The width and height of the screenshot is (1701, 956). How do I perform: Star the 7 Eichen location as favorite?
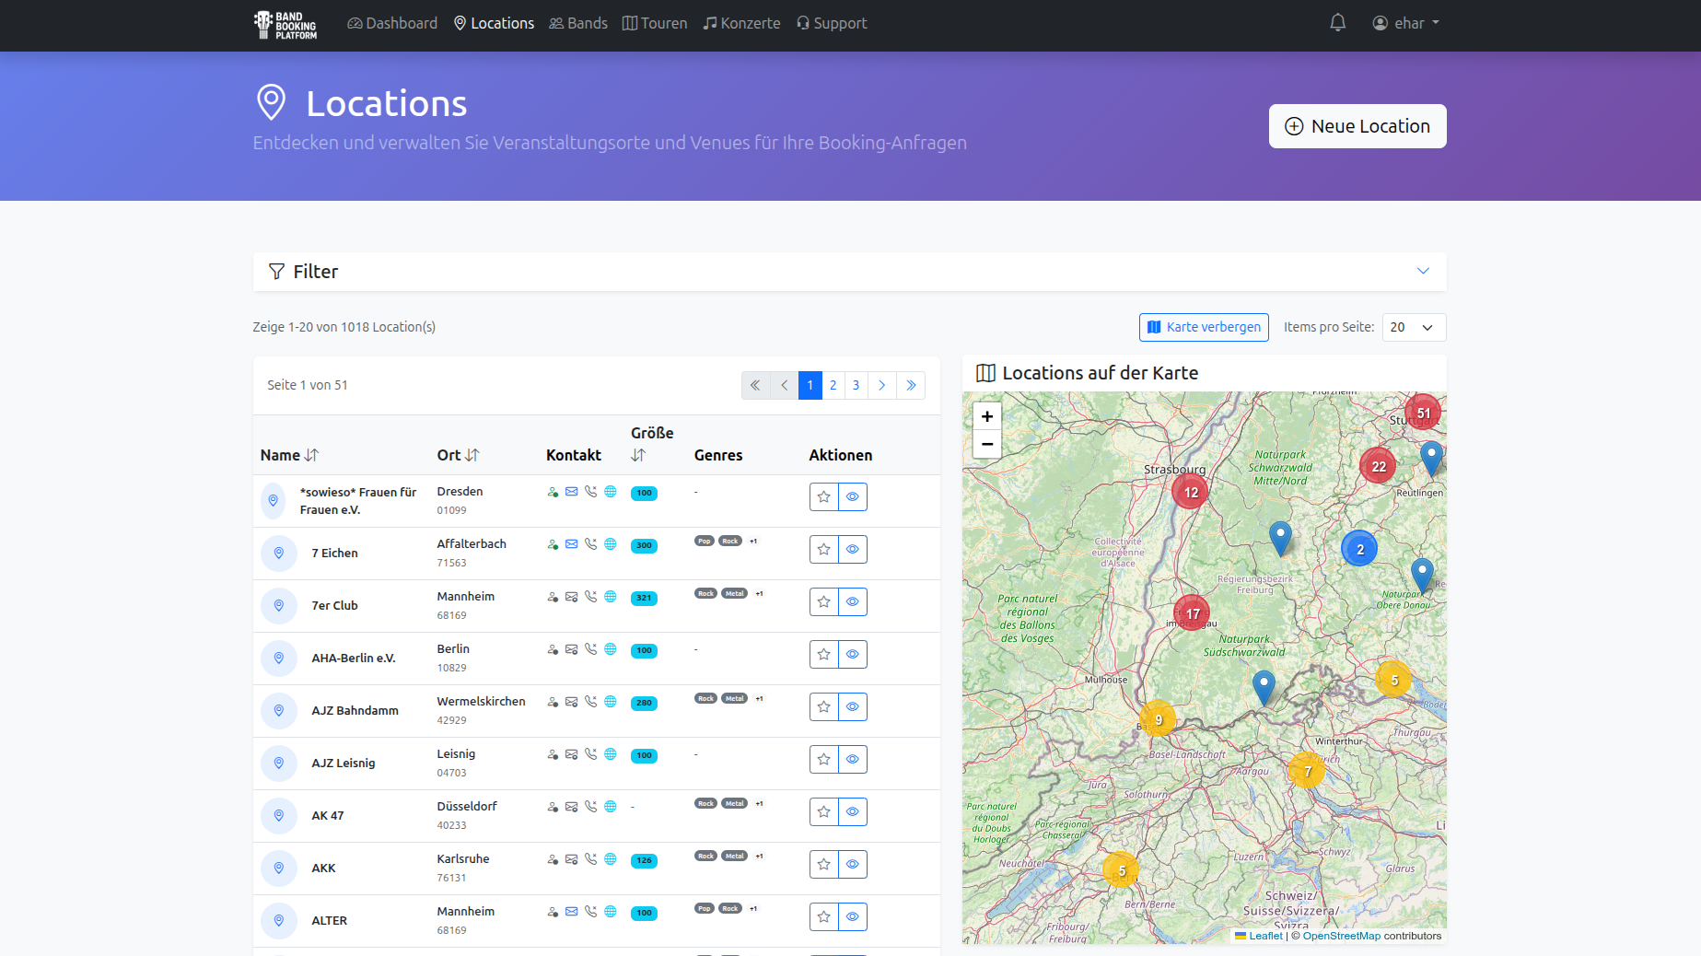point(823,550)
